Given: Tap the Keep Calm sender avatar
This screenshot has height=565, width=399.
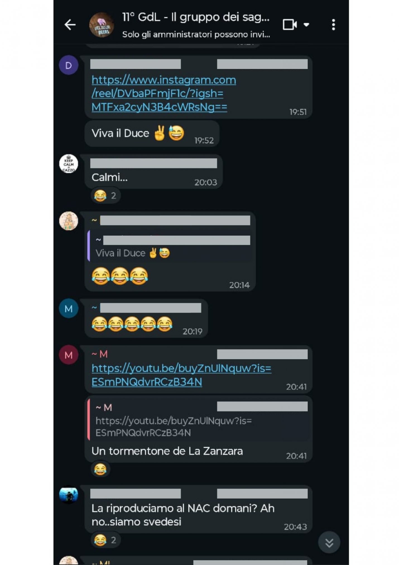Looking at the screenshot, I should (x=69, y=164).
